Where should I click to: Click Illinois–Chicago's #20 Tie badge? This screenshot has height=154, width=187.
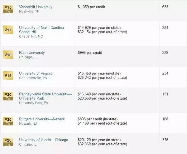pos(8,142)
